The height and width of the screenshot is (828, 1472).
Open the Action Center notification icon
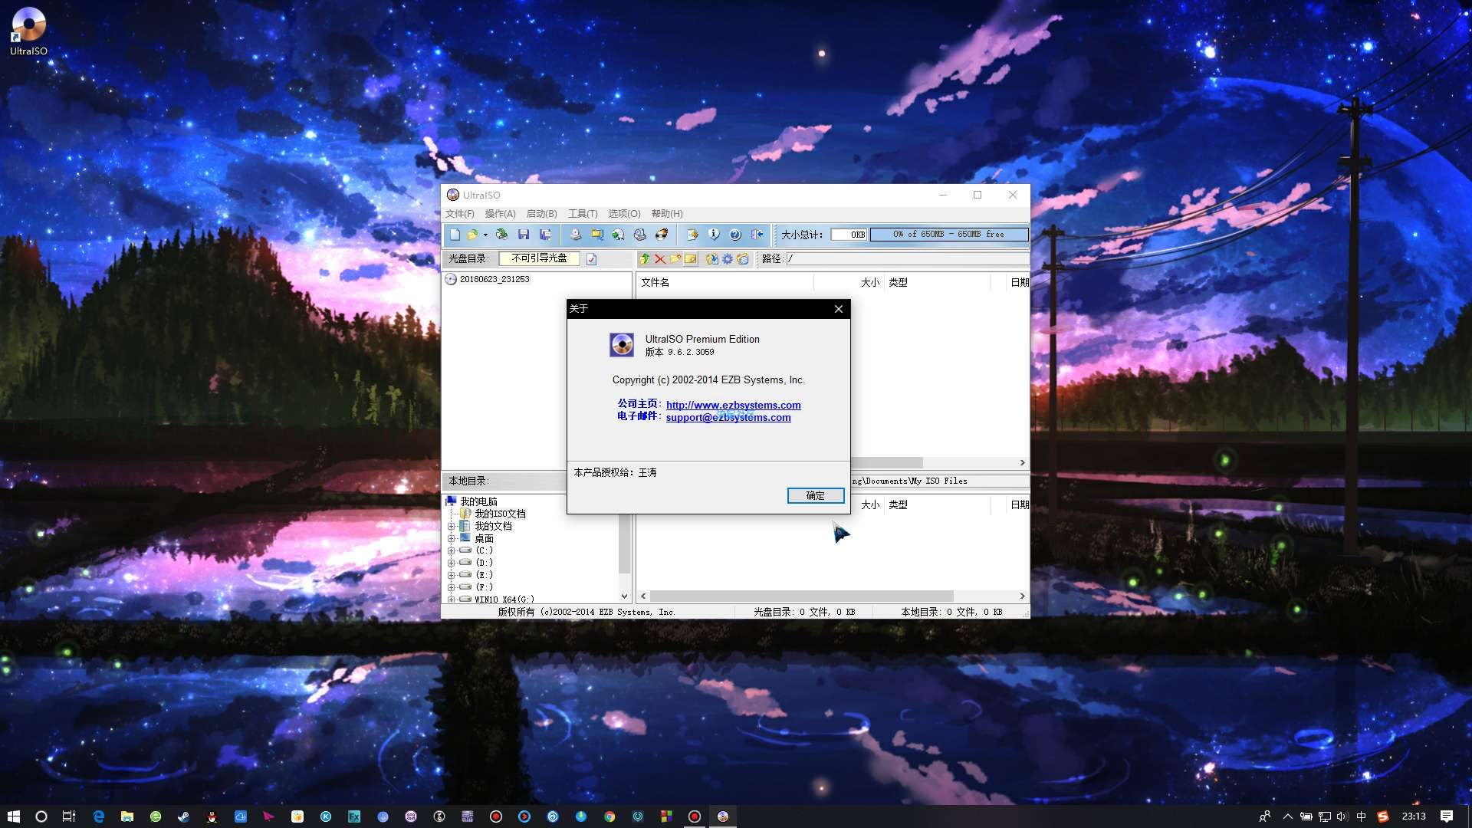pyautogui.click(x=1447, y=816)
